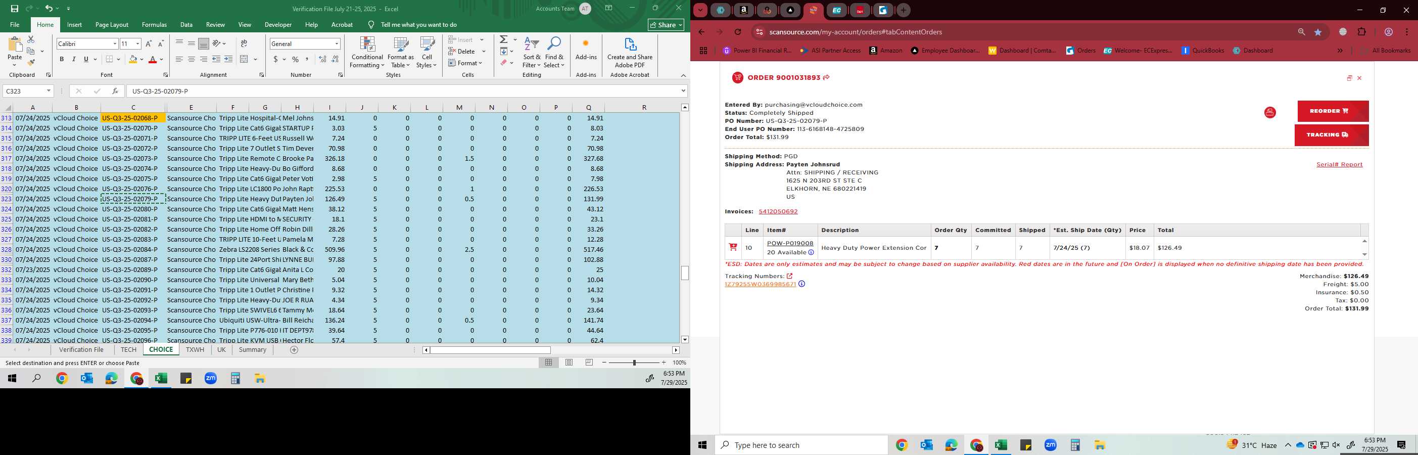Screen dimensions: 1418x455
Task: Switch to the TXWH sheet tab
Action: click(x=195, y=350)
